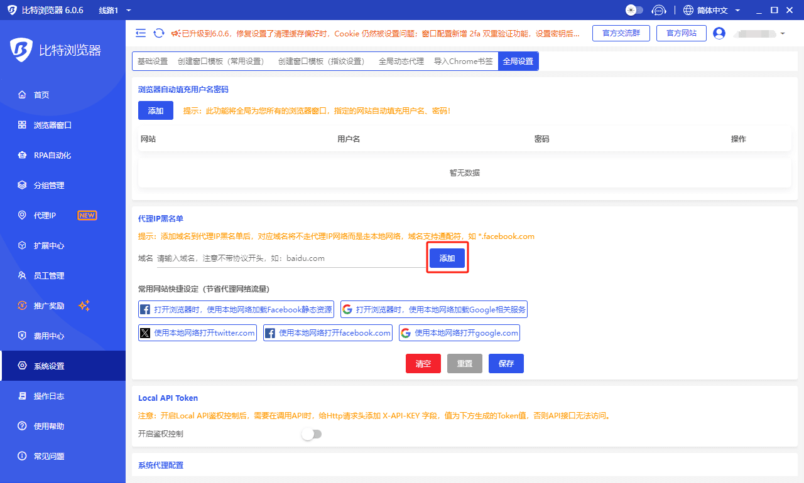
Task: Click the refresh icon in top toolbar
Action: tap(159, 33)
